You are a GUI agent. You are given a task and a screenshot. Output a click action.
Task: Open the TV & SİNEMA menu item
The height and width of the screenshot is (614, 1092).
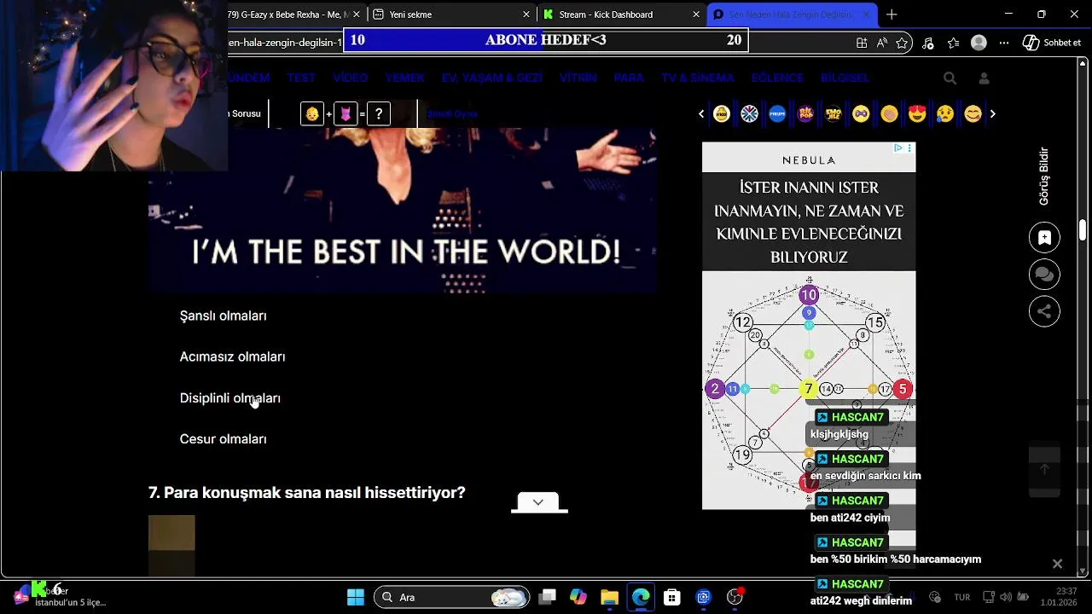(697, 78)
